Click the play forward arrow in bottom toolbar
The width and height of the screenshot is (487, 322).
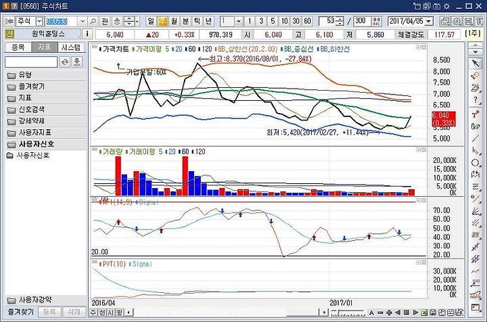415,313
